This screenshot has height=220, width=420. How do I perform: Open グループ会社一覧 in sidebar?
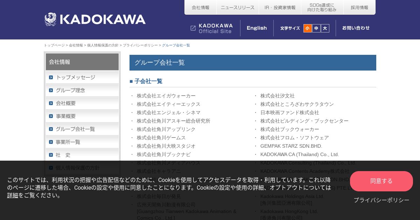[x=82, y=129]
